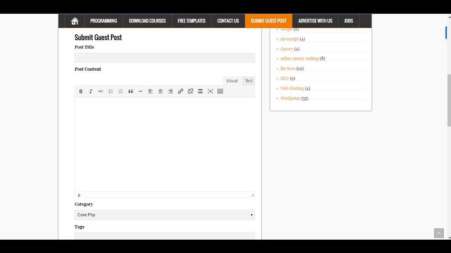
Task: Open online money making category link
Action: [x=299, y=59]
